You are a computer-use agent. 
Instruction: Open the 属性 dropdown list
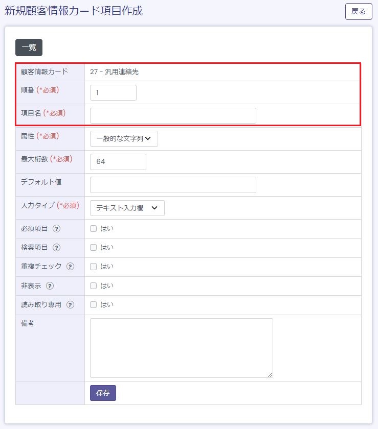pyautogui.click(x=124, y=138)
